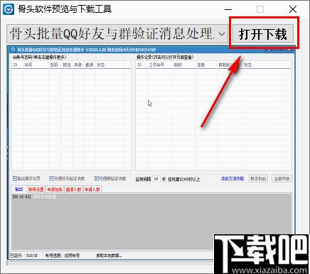Toggle the 处理群验证消息 checkbox
This screenshot has width=310, height=274.
(96, 178)
